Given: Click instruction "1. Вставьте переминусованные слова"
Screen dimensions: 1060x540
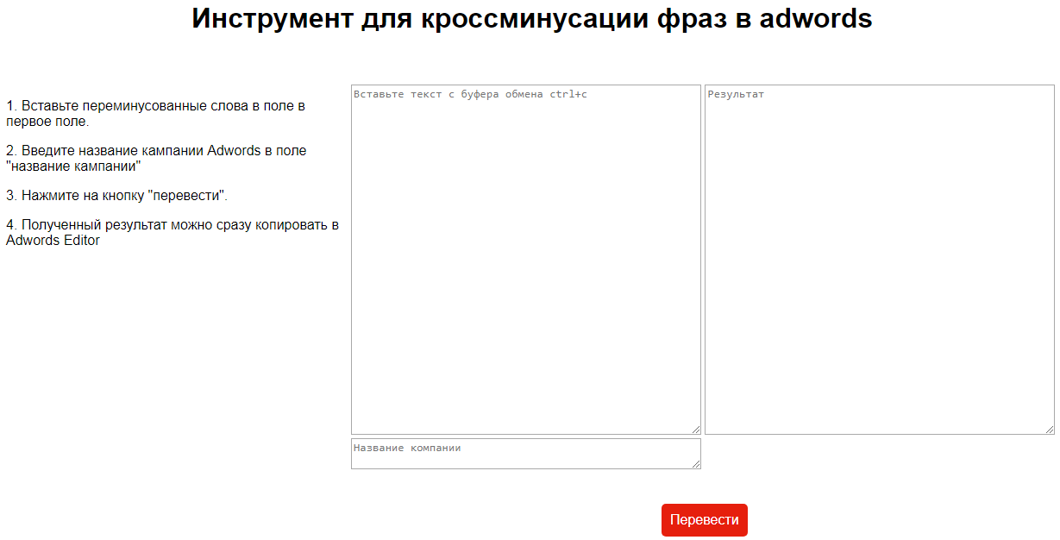Looking at the screenshot, I should click(x=156, y=114).
